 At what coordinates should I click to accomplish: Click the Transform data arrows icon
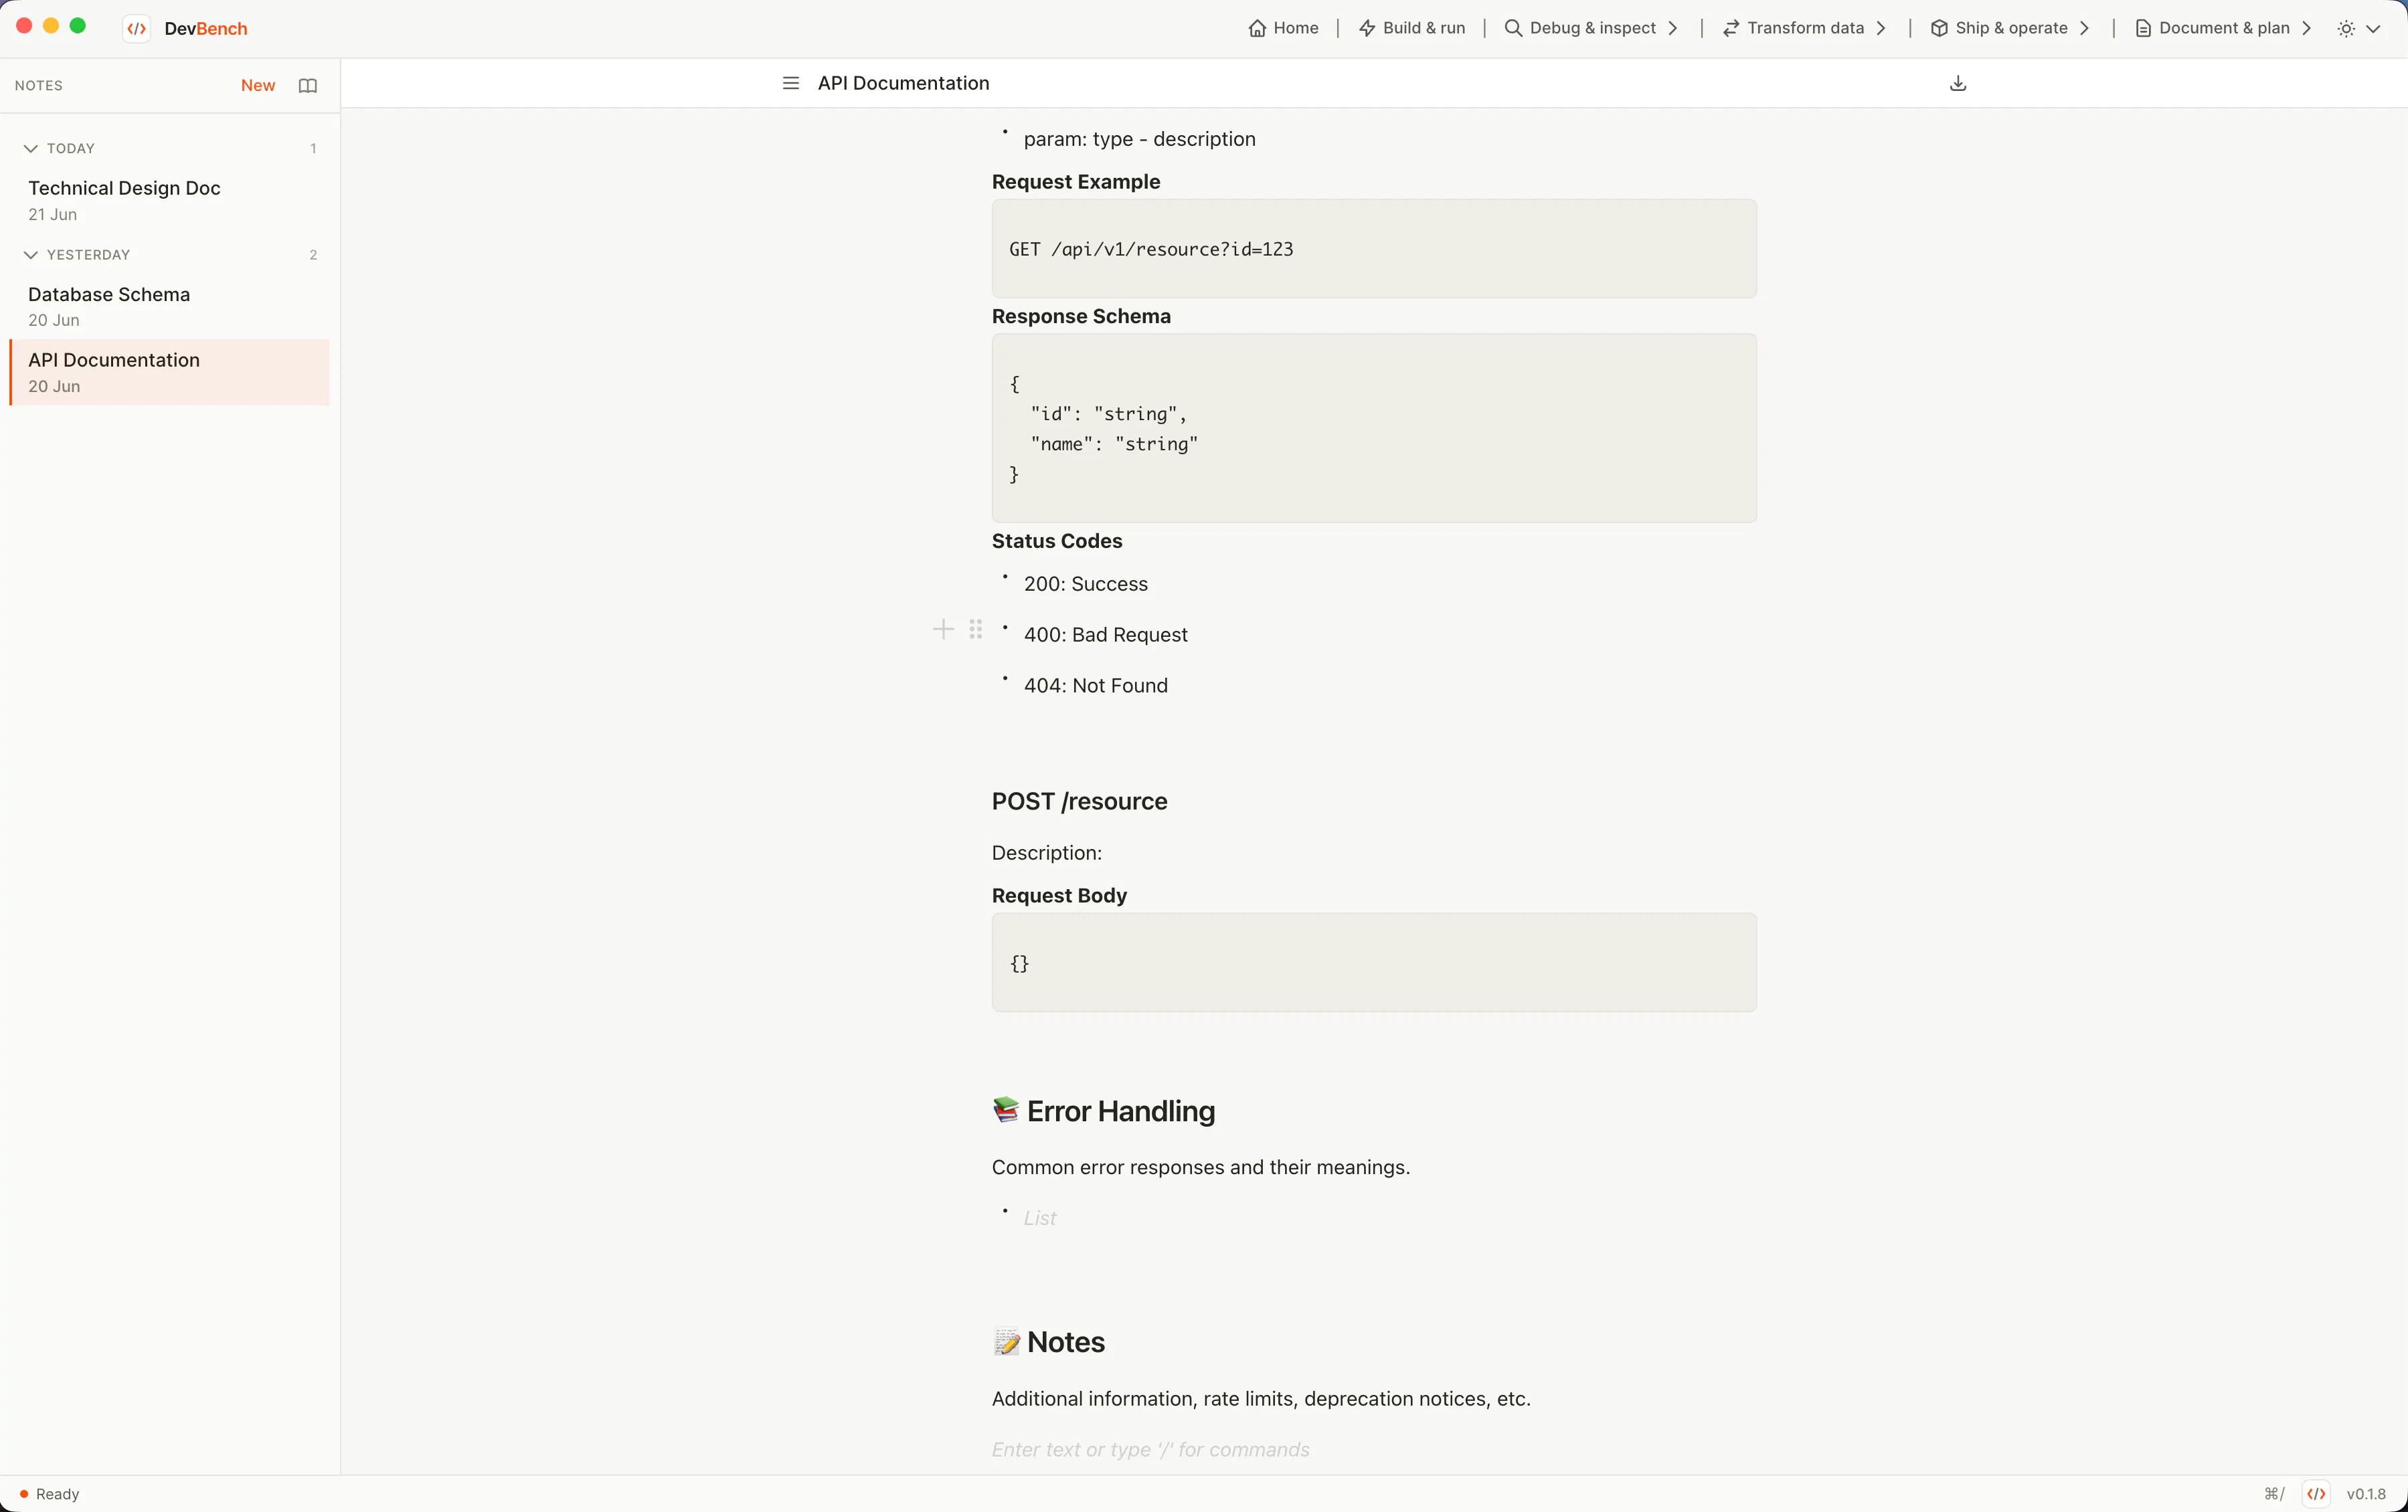(x=1731, y=28)
